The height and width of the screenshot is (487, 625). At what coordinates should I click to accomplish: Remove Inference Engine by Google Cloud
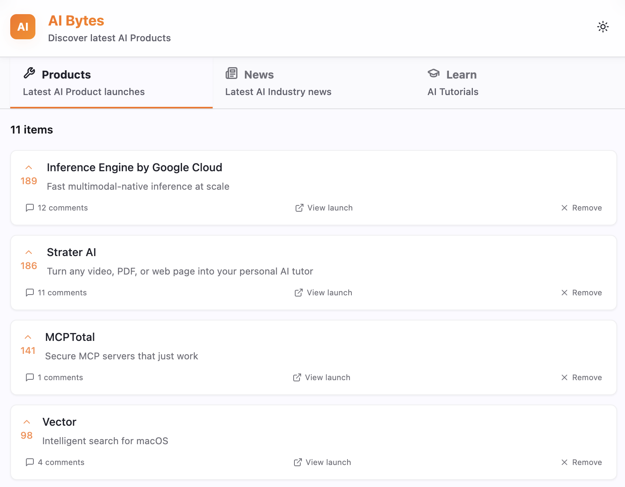581,208
